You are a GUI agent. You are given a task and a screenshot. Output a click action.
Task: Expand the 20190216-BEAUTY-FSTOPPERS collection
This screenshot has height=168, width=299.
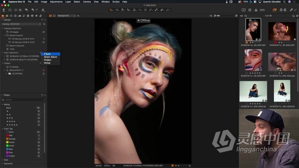[4, 60]
